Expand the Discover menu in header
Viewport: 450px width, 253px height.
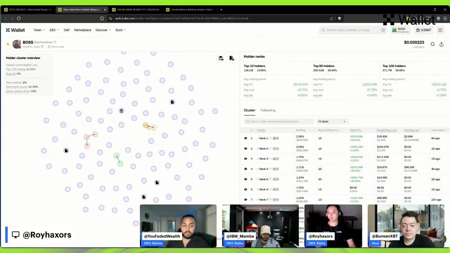[x=103, y=30]
